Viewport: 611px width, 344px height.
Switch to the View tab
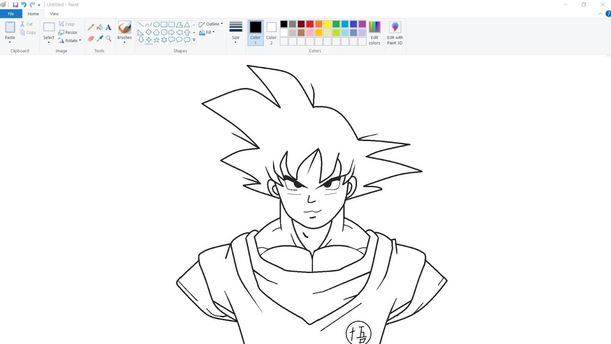pos(54,14)
